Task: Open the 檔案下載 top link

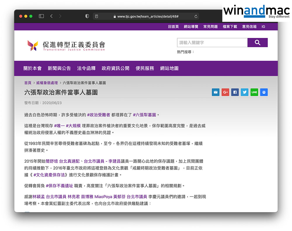Action: pyautogui.click(x=230, y=27)
